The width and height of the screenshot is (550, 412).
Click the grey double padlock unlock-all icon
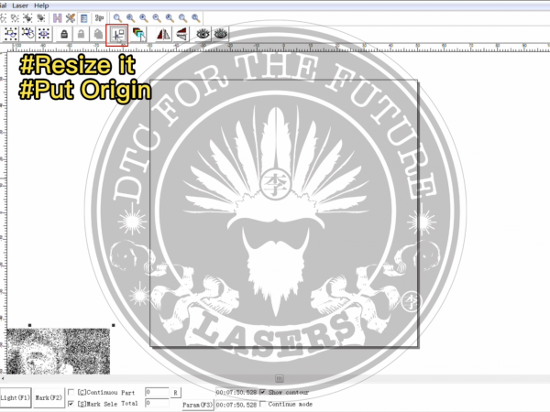pyautogui.click(x=98, y=34)
